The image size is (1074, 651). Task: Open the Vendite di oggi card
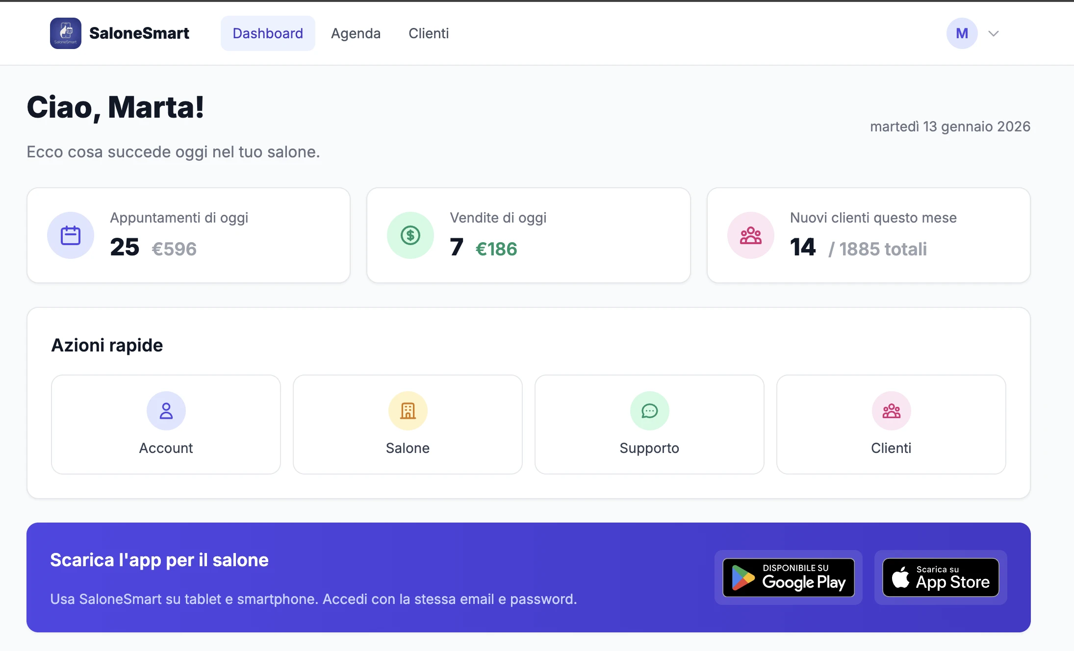(x=528, y=235)
